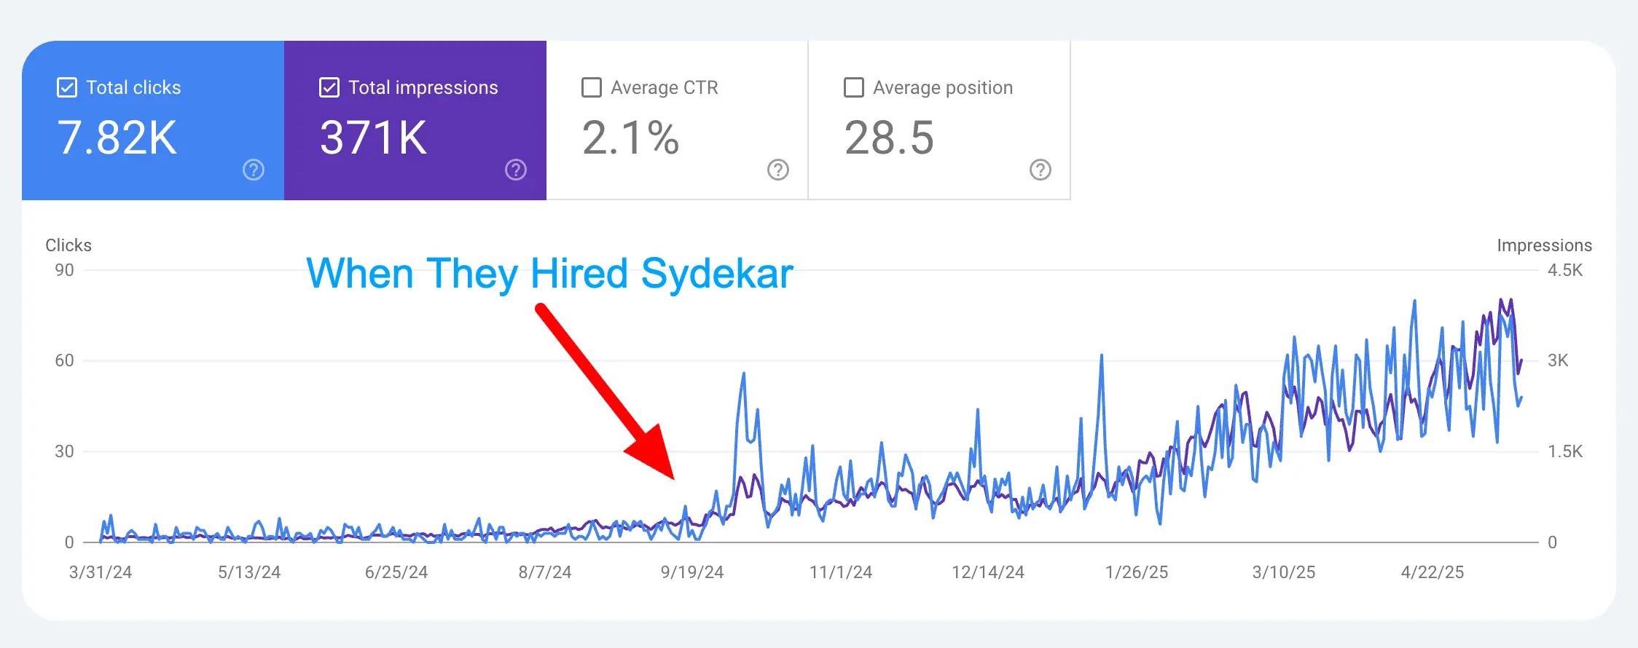Click the Impressions axis title
This screenshot has width=1638, height=648.
tap(1545, 245)
